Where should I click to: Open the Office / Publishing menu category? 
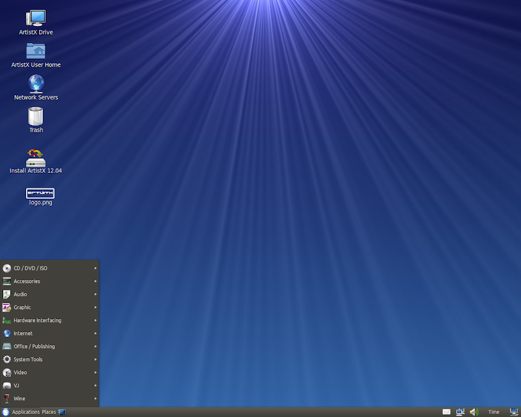click(x=50, y=346)
